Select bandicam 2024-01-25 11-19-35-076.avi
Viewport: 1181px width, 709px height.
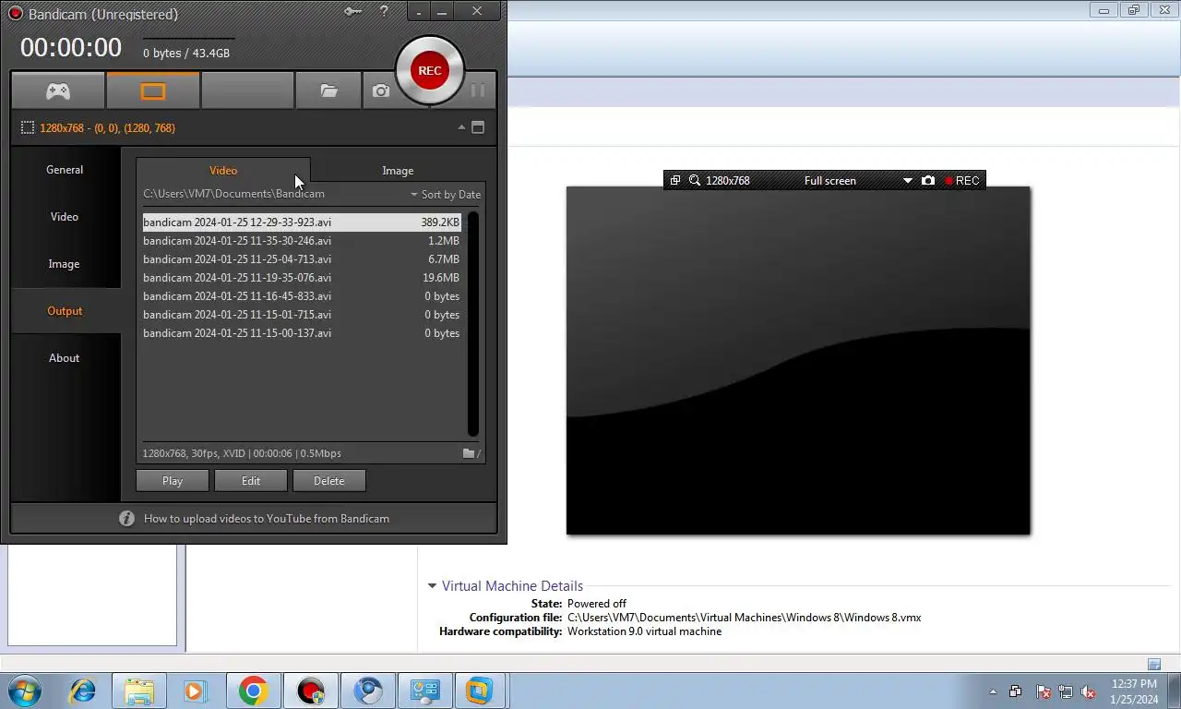(x=302, y=278)
